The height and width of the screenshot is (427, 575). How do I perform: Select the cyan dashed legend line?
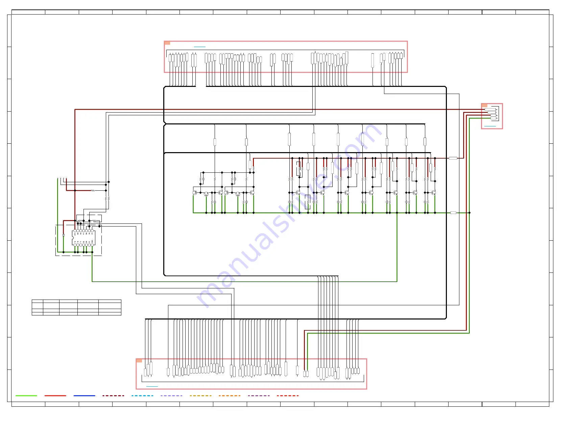(142, 396)
